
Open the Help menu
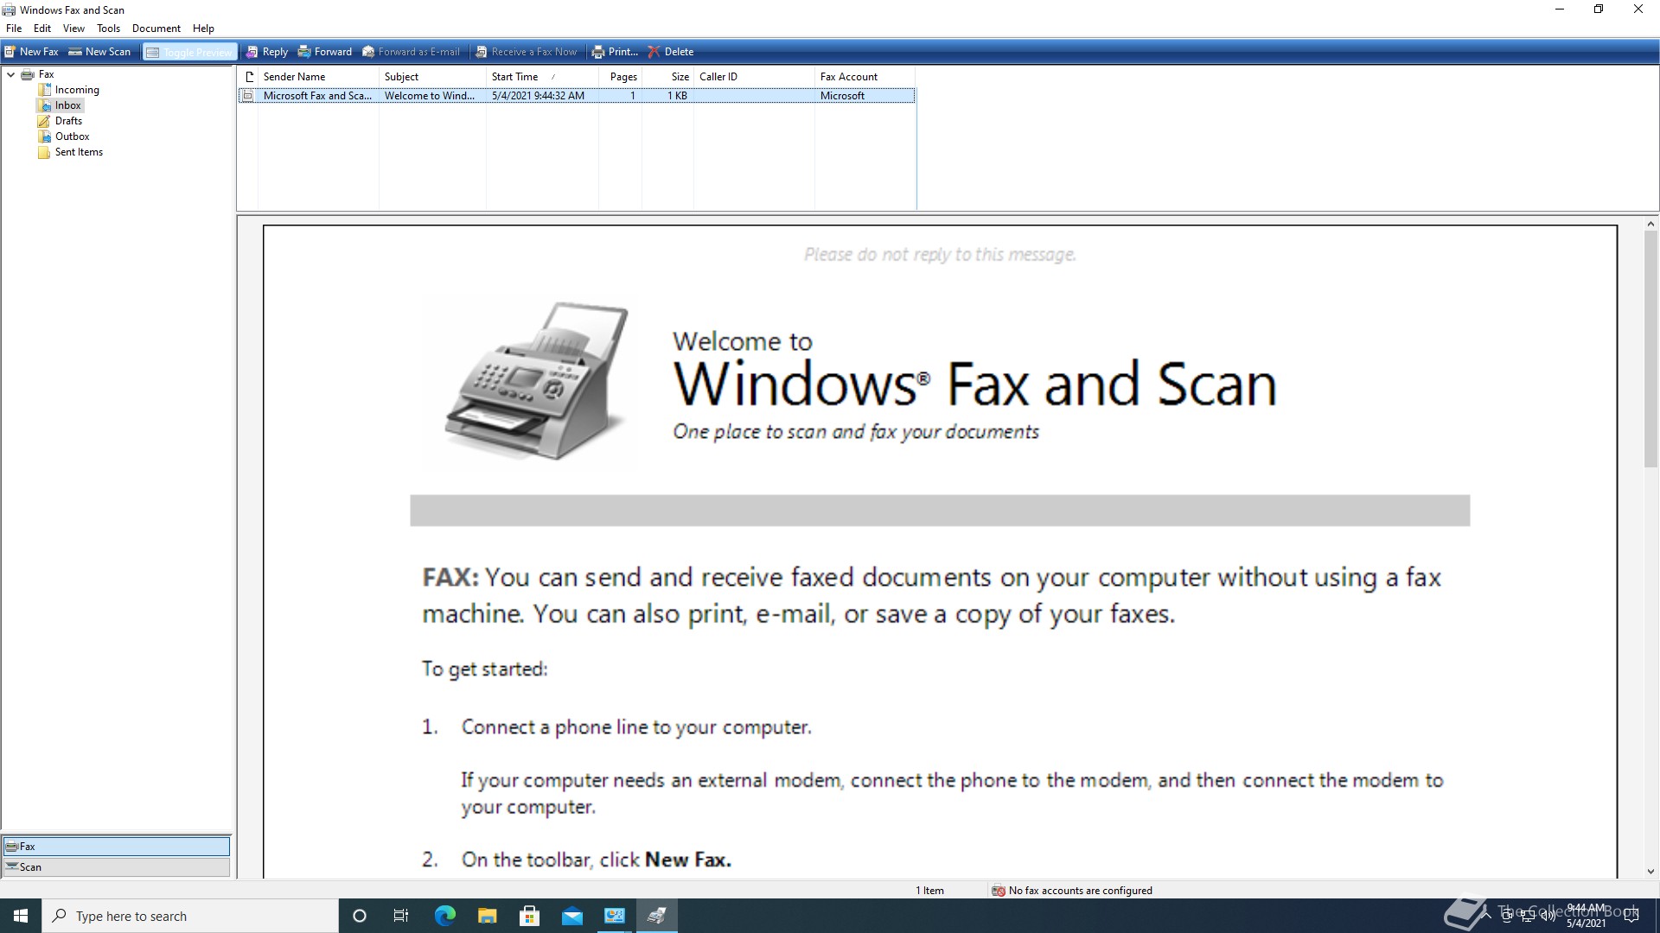(203, 29)
